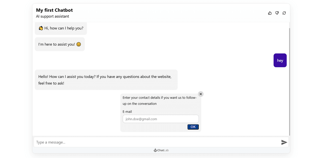Screen dimensions: 329x158
Task: Click the smiley emoji in the assist message
Action: point(78,44)
